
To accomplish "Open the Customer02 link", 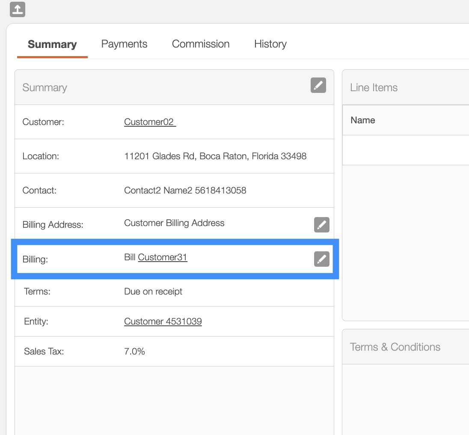I will (150, 122).
